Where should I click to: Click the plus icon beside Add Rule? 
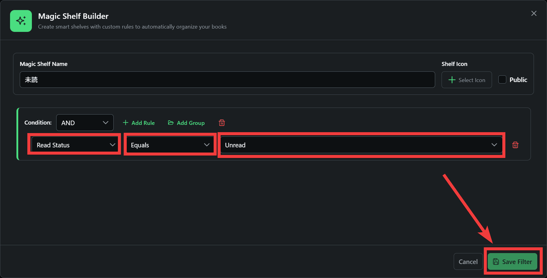click(126, 123)
